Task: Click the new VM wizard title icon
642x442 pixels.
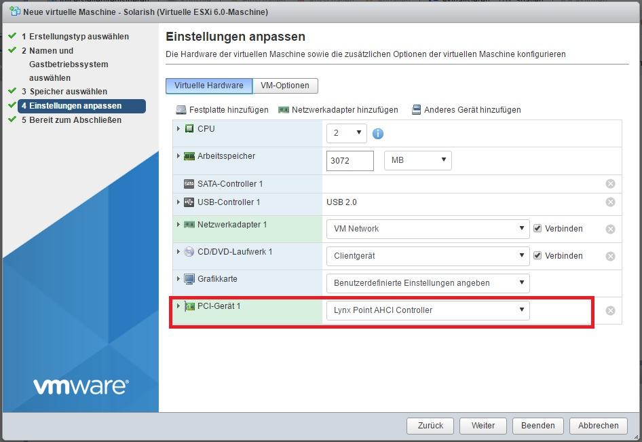Action: pyautogui.click(x=15, y=11)
